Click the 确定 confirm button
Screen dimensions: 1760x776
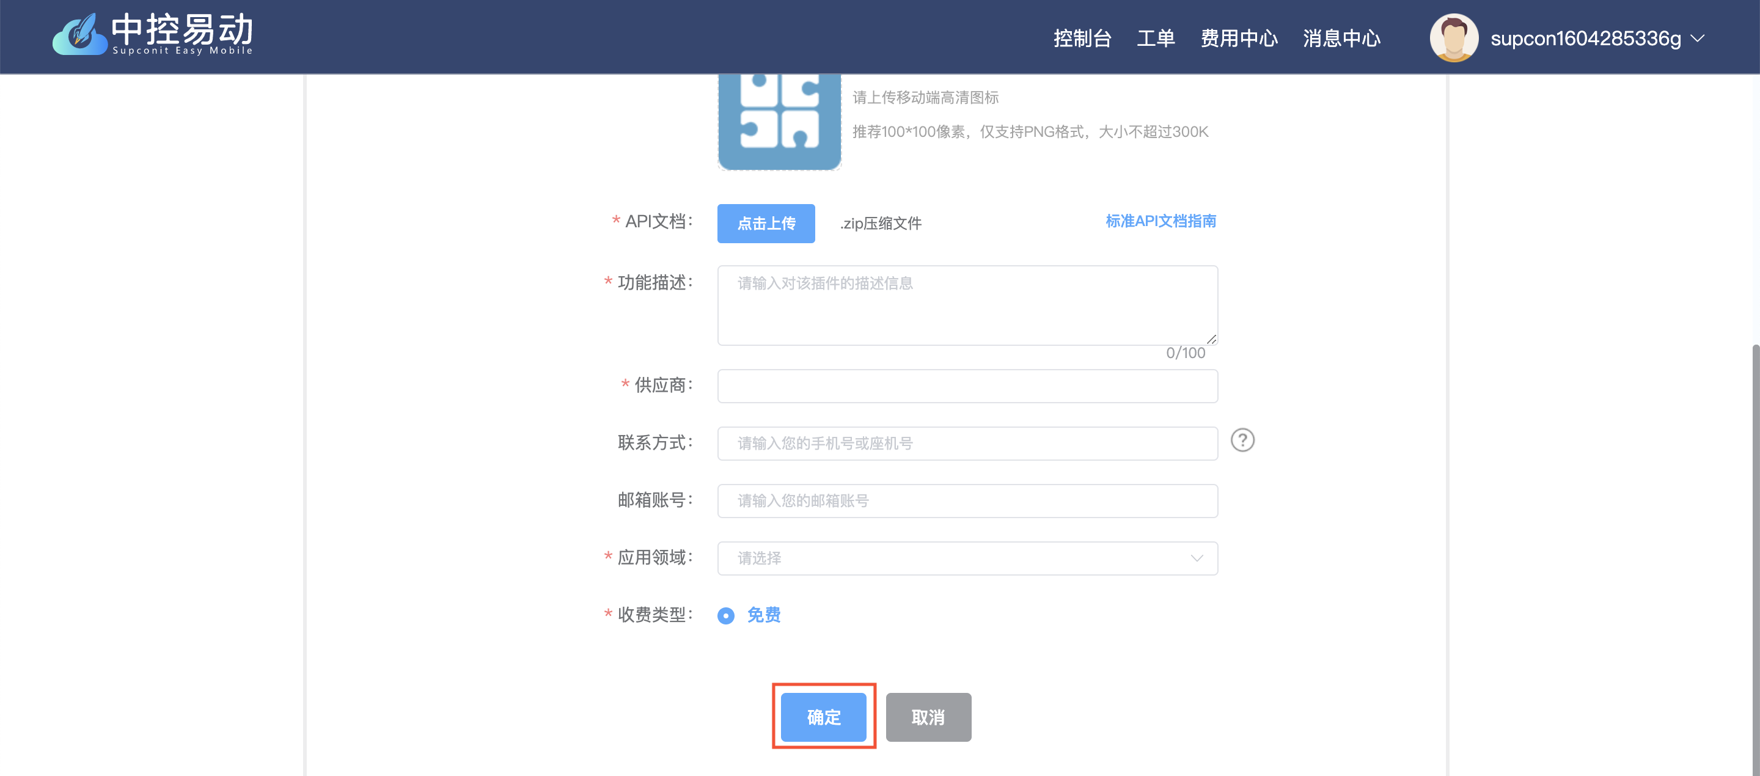click(x=823, y=717)
